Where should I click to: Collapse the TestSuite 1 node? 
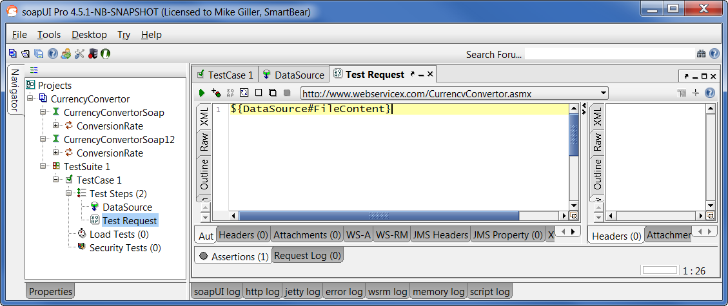43,166
